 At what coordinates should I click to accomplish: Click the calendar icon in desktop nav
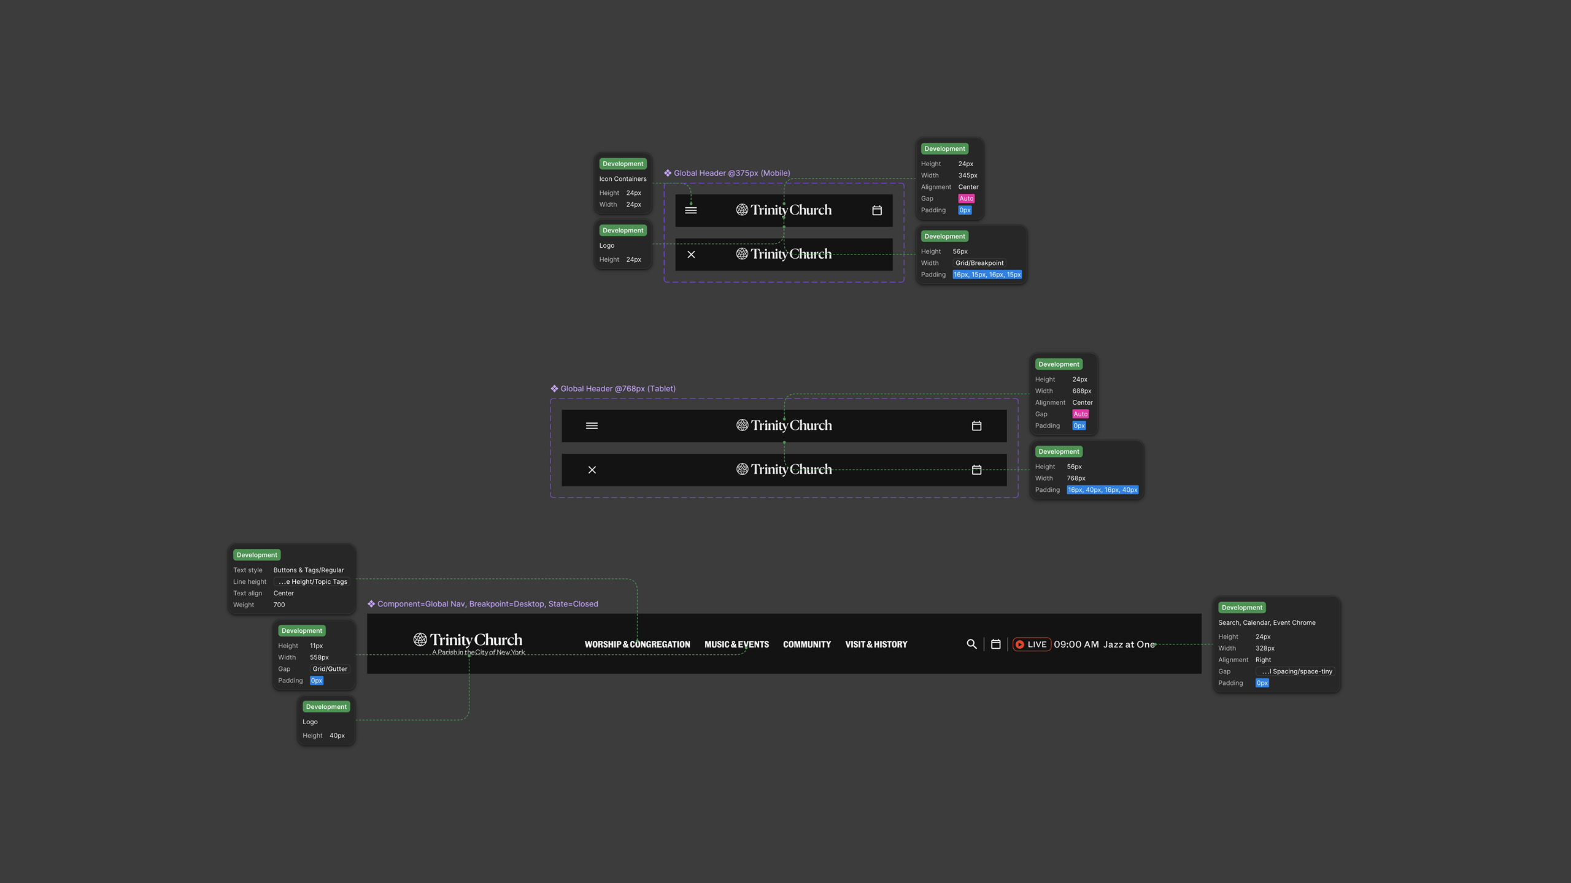pos(995,644)
